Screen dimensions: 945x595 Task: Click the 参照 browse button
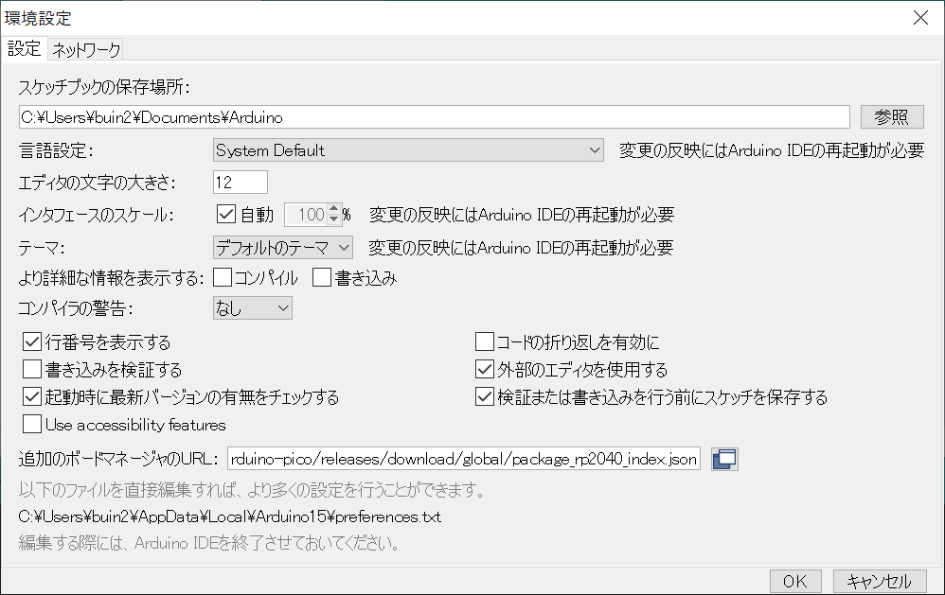point(892,116)
